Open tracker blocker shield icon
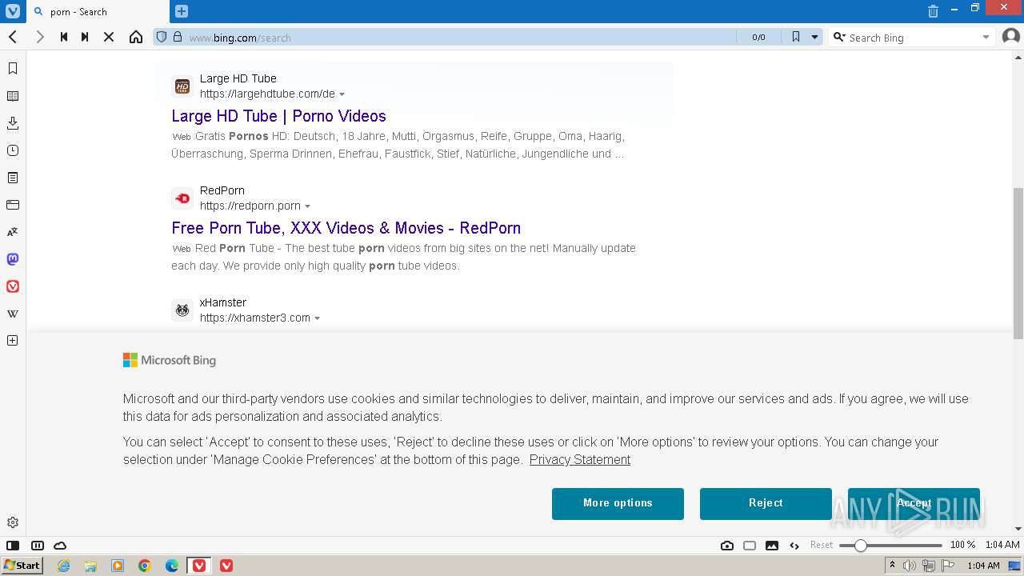 [x=162, y=37]
